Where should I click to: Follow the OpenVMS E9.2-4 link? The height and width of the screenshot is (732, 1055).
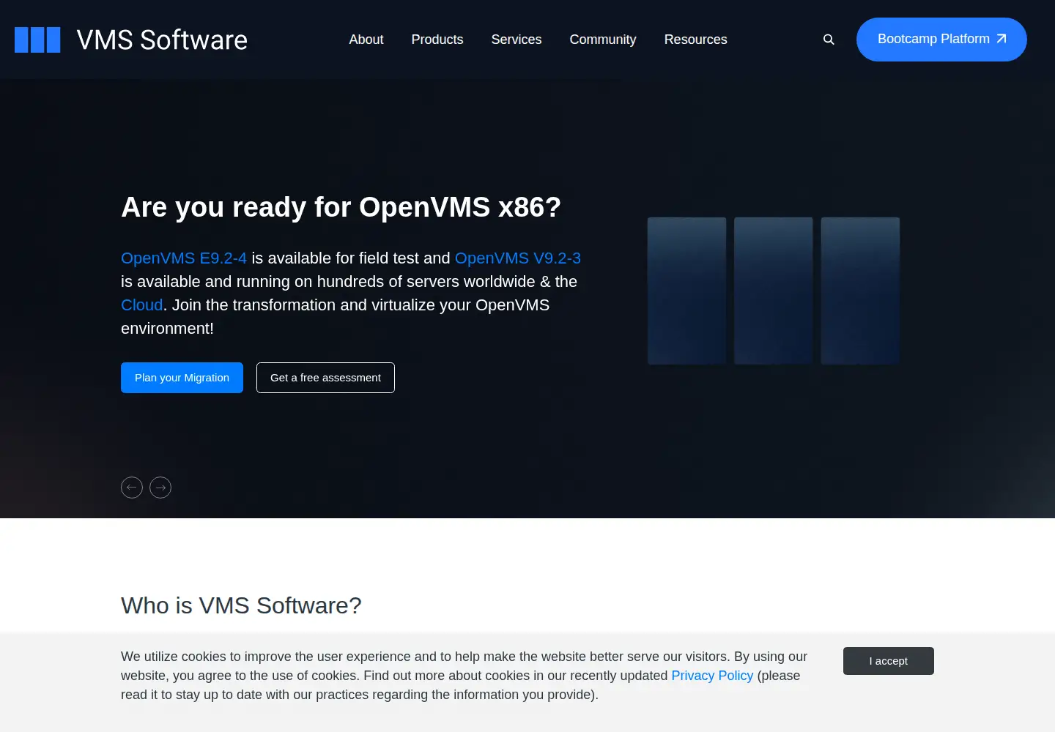click(x=184, y=258)
